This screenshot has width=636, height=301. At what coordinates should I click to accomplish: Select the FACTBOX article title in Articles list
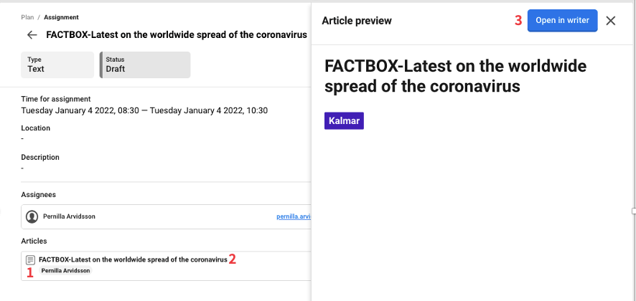tap(133, 259)
